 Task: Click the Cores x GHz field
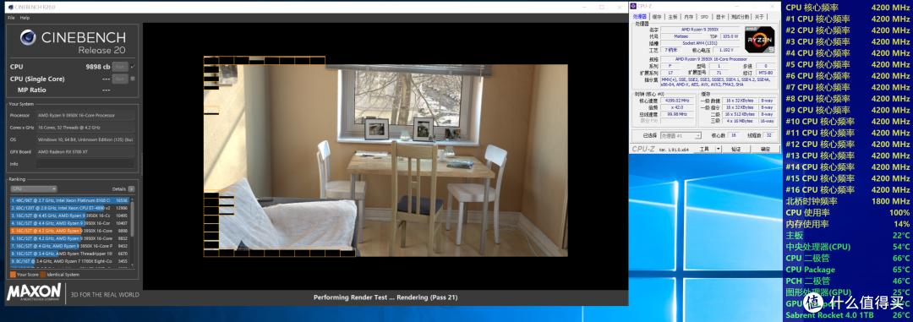click(x=85, y=128)
